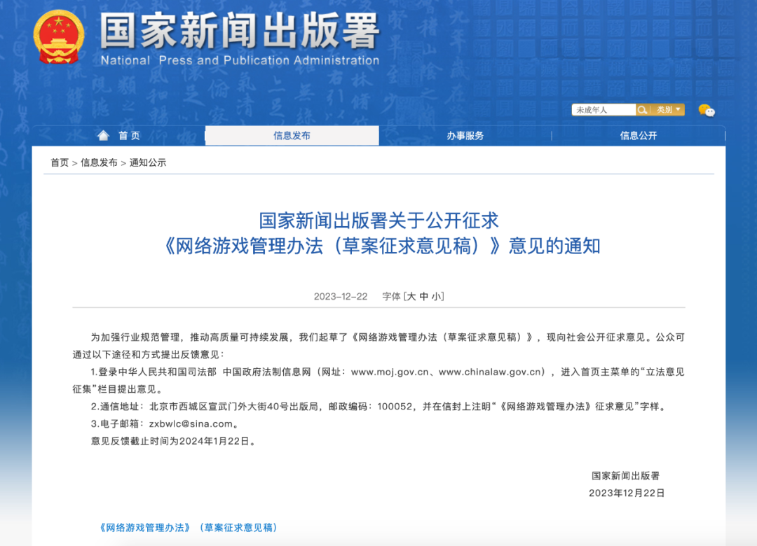757x546 pixels.
Task: Open the 办事服务 tab
Action: (x=463, y=135)
